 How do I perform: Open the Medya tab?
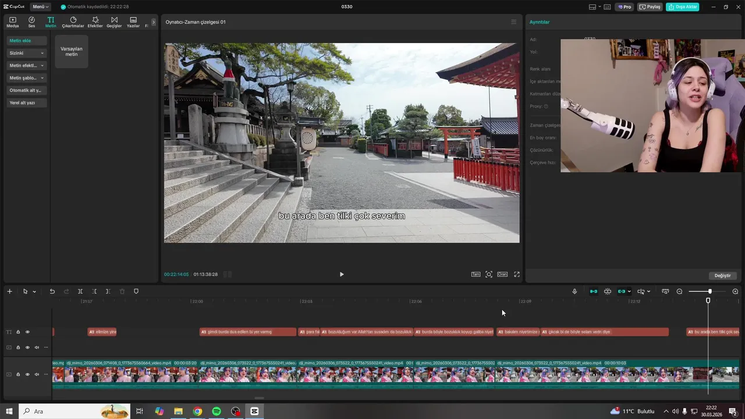pos(12,22)
